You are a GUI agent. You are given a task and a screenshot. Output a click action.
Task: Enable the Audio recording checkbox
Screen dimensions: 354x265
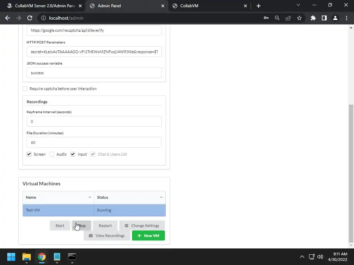(52, 154)
